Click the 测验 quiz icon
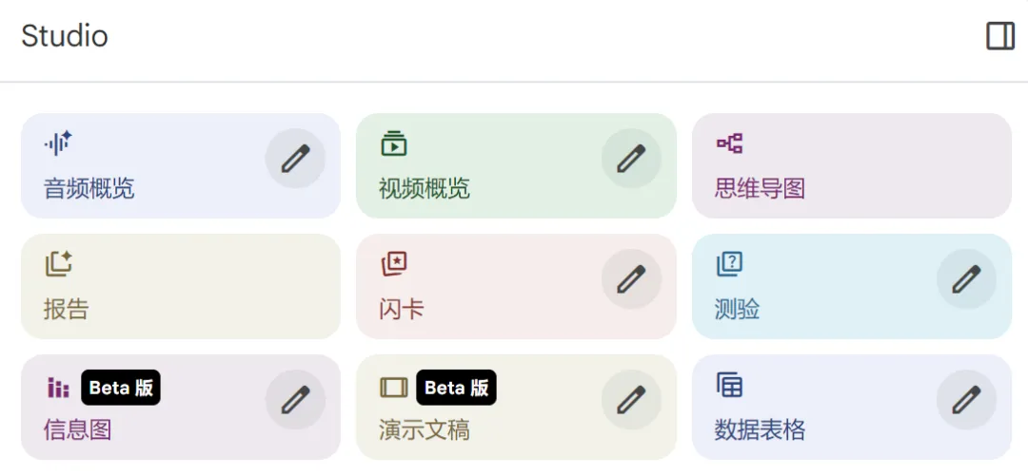The image size is (1028, 476). click(x=729, y=264)
